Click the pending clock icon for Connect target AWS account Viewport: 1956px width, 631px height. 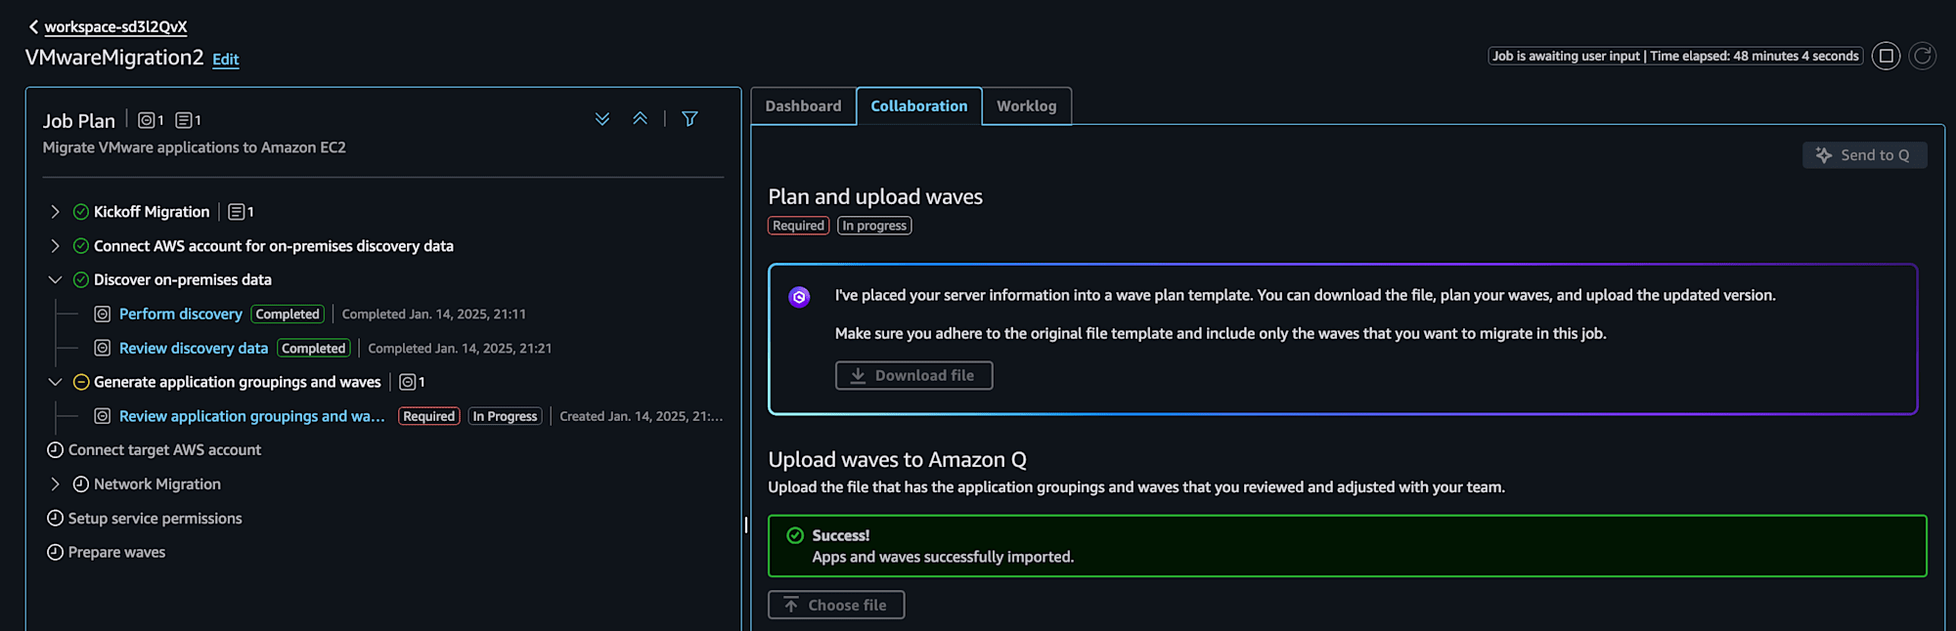tap(56, 450)
